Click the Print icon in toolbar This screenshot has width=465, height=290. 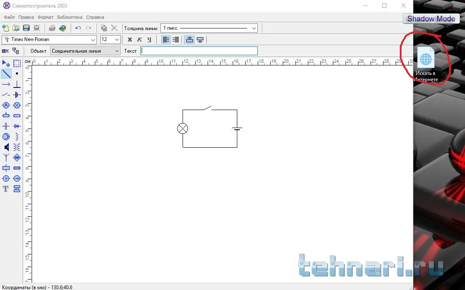[52, 28]
